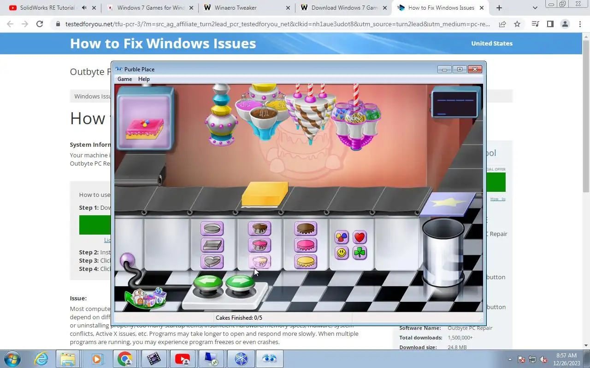The width and height of the screenshot is (590, 368).
Task: Open the volume icon in system tray
Action: 544,359
